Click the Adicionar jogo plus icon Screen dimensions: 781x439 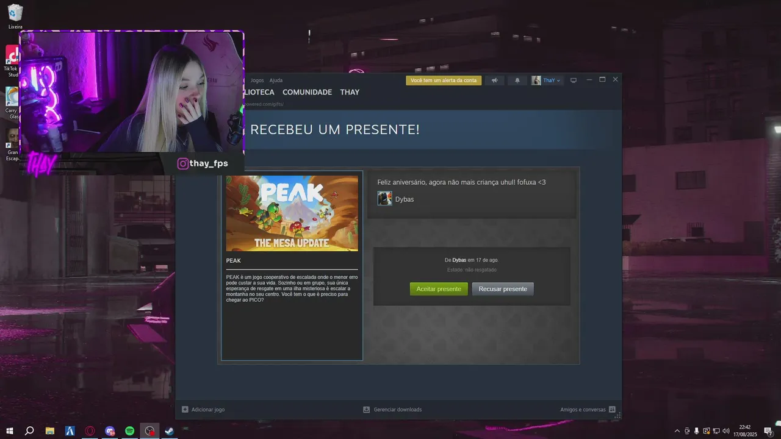185,410
